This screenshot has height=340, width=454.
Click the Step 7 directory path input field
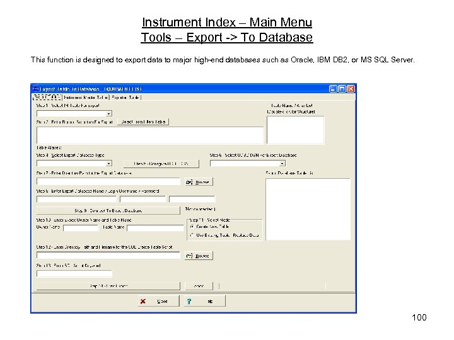pyautogui.click(x=108, y=181)
